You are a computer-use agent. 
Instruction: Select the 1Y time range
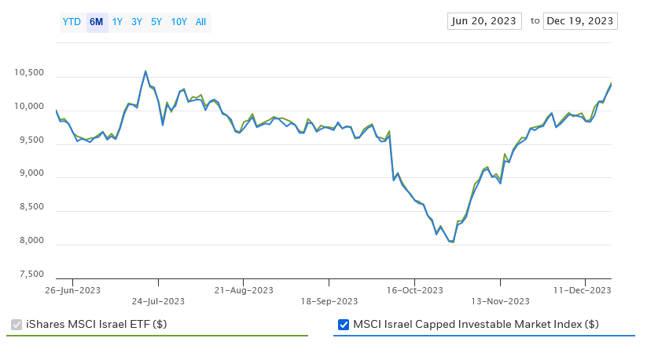117,22
